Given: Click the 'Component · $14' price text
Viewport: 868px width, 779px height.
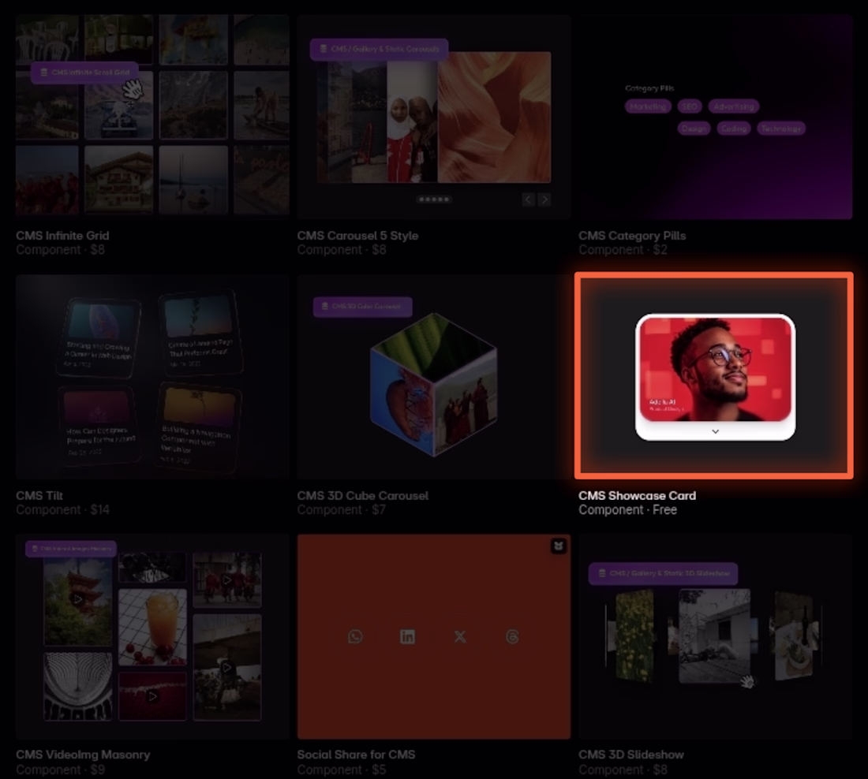Looking at the screenshot, I should [62, 510].
